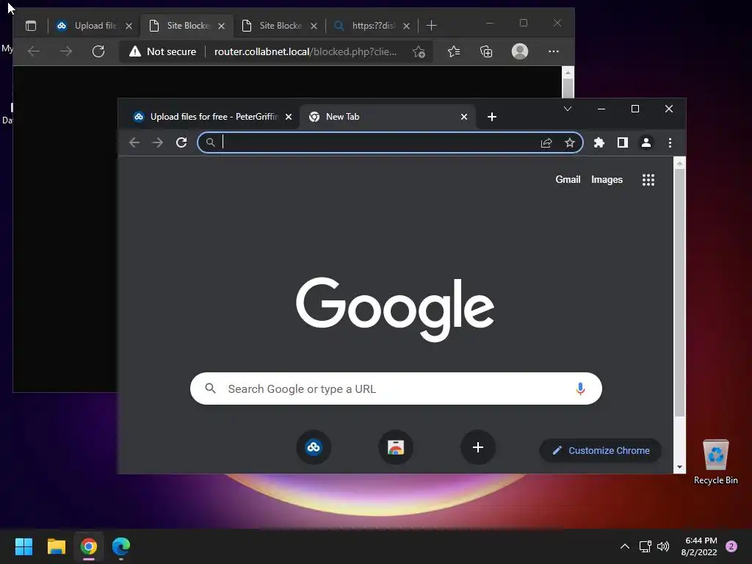This screenshot has width=752, height=564.
Task: Open File Explorer from taskbar
Action: pyautogui.click(x=56, y=546)
